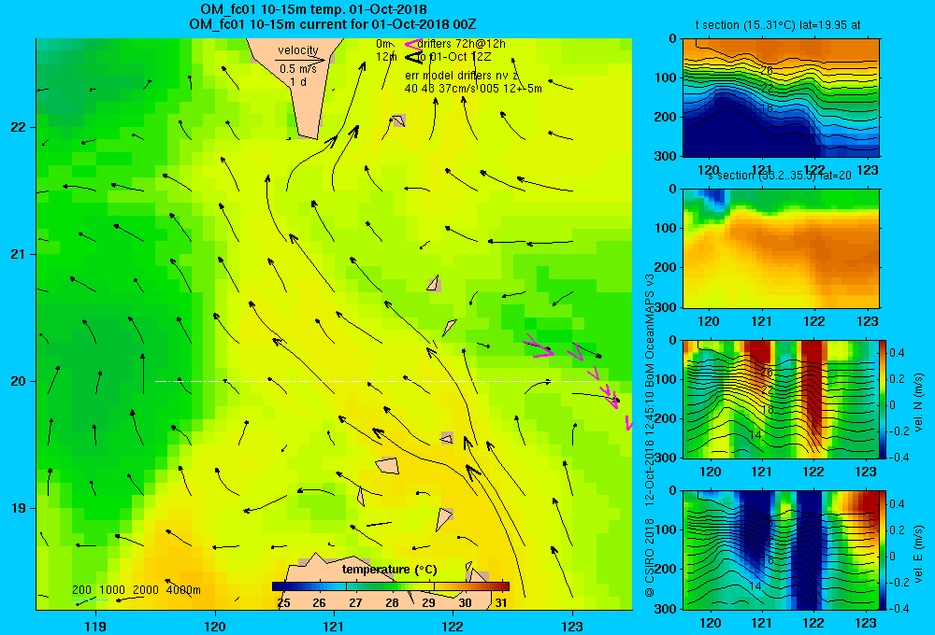Click the velocity scale reference arrow
This screenshot has height=635, width=935.
click(x=300, y=60)
